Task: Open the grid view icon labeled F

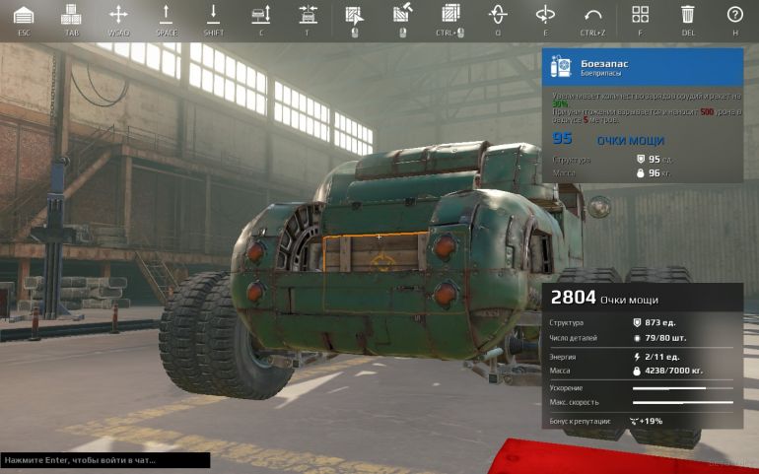Action: click(640, 15)
